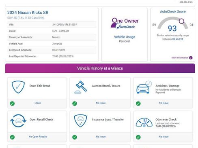Click the AutoCheck Score heading

coord(173,12)
